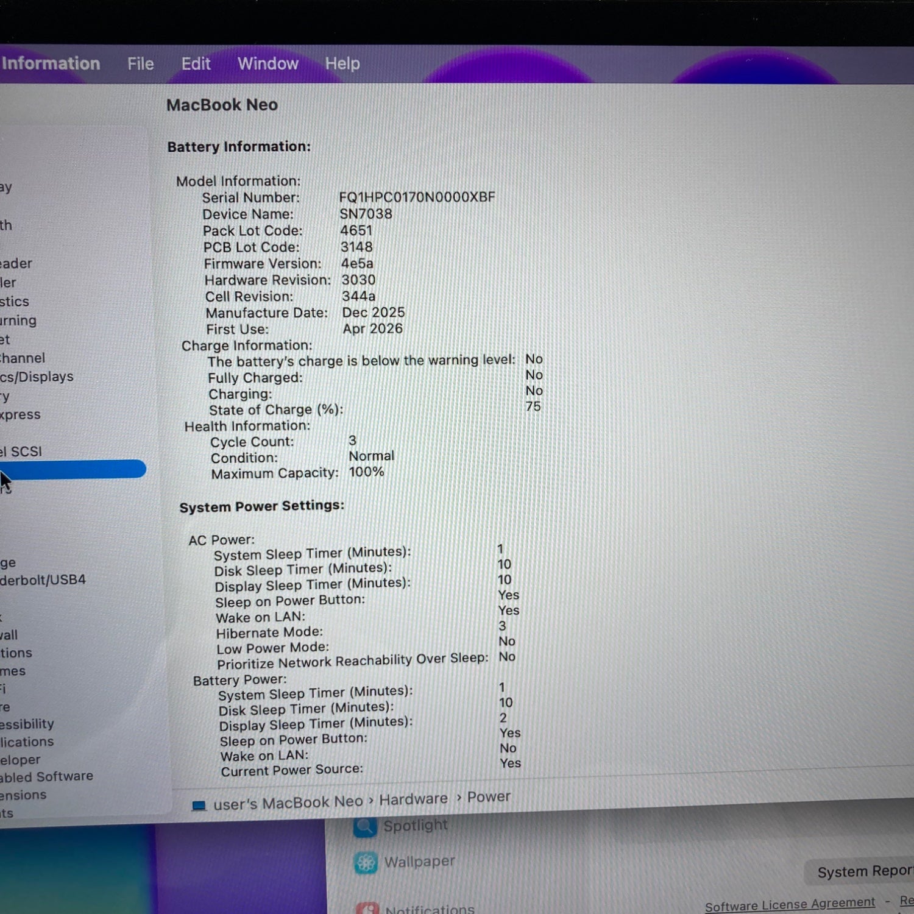914x914 pixels.
Task: Click "Sleep on Power Button:" under AC Power
Action: (x=290, y=601)
